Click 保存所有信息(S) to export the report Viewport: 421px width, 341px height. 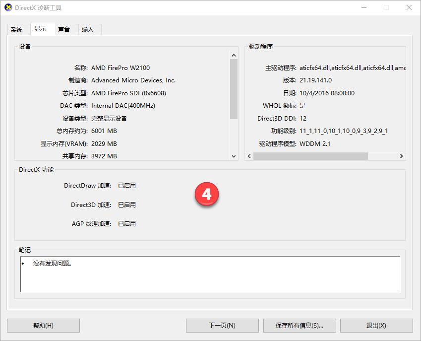coord(300,326)
